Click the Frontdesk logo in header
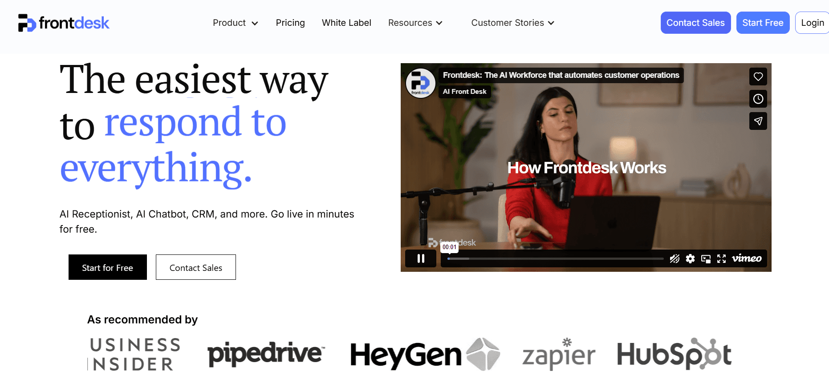Screen dimensions: 829x387 [x=64, y=23]
